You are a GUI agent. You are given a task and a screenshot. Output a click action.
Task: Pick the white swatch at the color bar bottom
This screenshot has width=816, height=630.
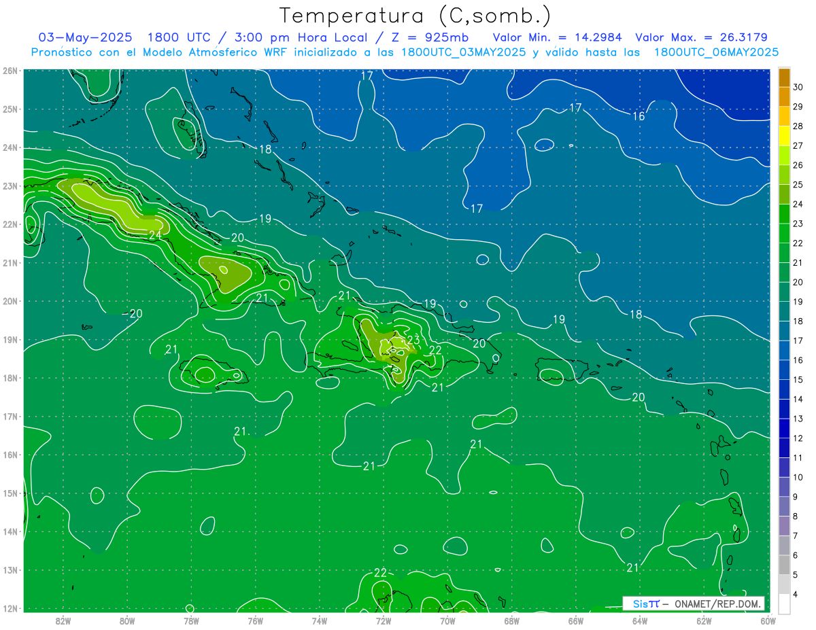784,603
